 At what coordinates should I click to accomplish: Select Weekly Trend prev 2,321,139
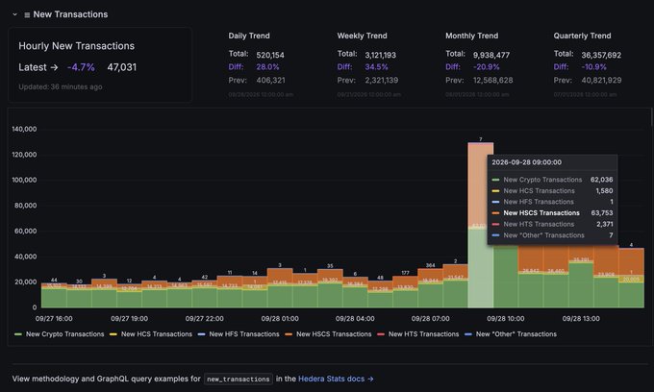(x=381, y=80)
